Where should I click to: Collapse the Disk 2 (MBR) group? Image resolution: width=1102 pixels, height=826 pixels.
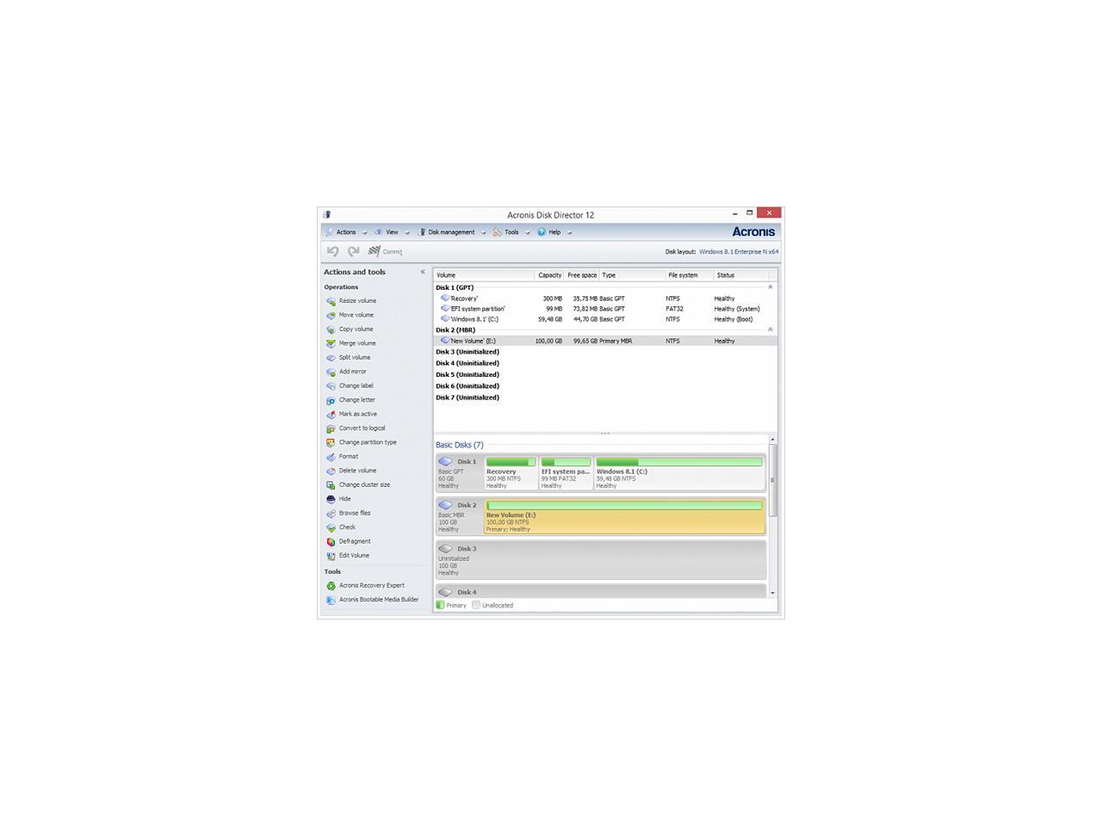(770, 330)
